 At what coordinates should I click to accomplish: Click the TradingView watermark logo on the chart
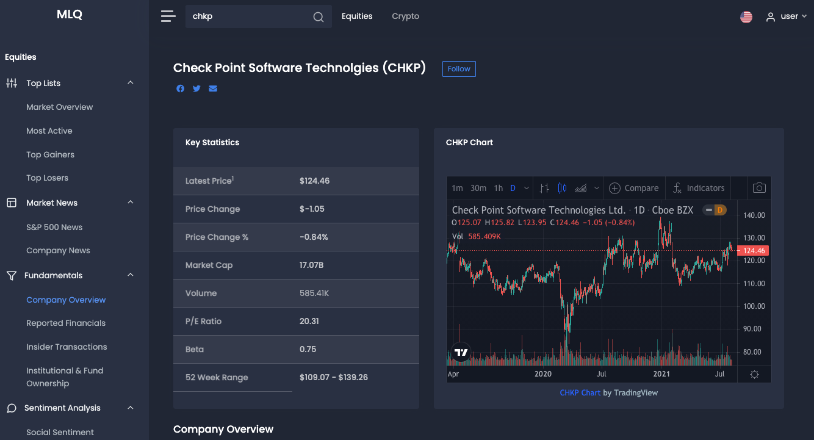click(x=461, y=352)
